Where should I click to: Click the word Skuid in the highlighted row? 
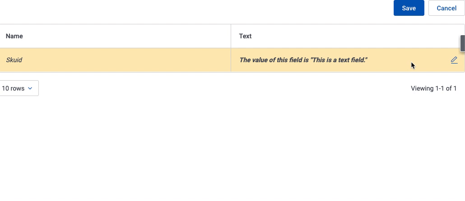(14, 60)
